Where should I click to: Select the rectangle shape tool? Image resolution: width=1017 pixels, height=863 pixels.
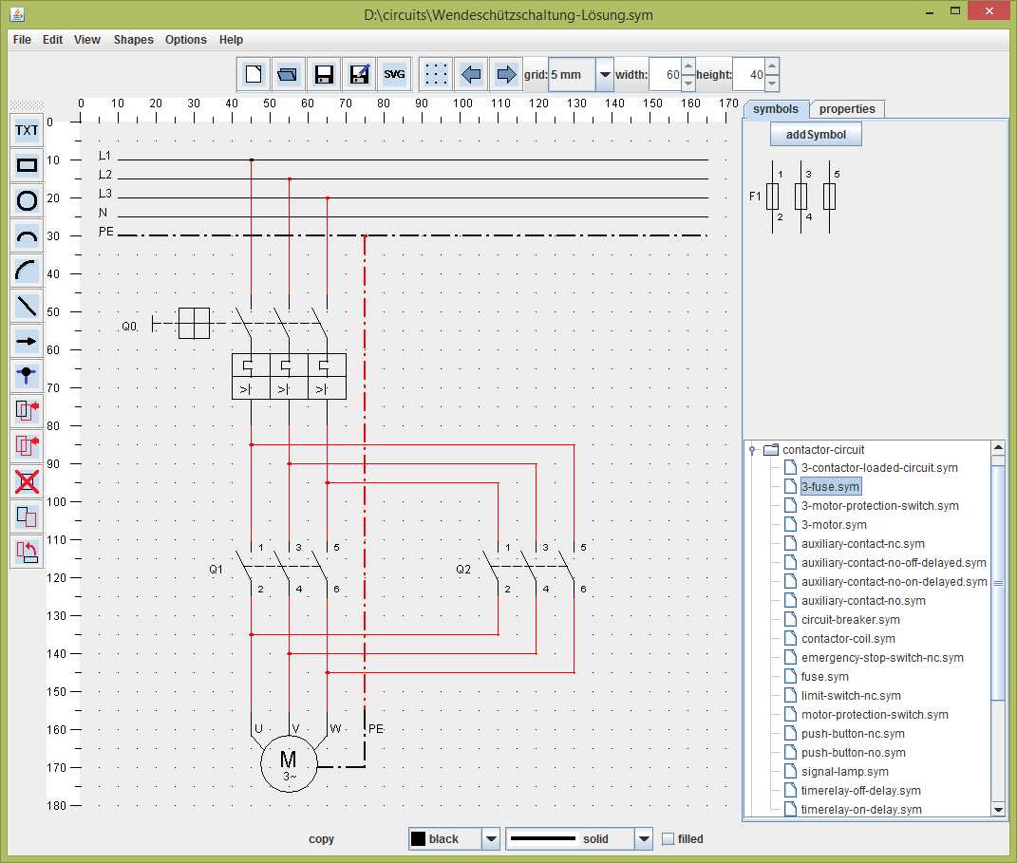pyautogui.click(x=27, y=165)
